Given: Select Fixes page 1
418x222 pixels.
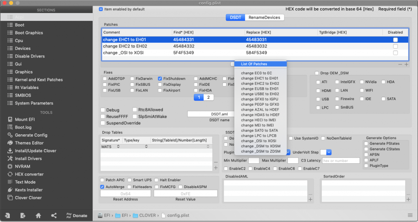Looking at the screenshot, I should click(199, 97).
